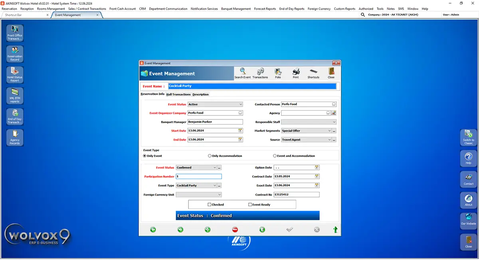The image size is (479, 260).
Task: Select Event and Accommodation radio button
Action: pyautogui.click(x=275, y=156)
